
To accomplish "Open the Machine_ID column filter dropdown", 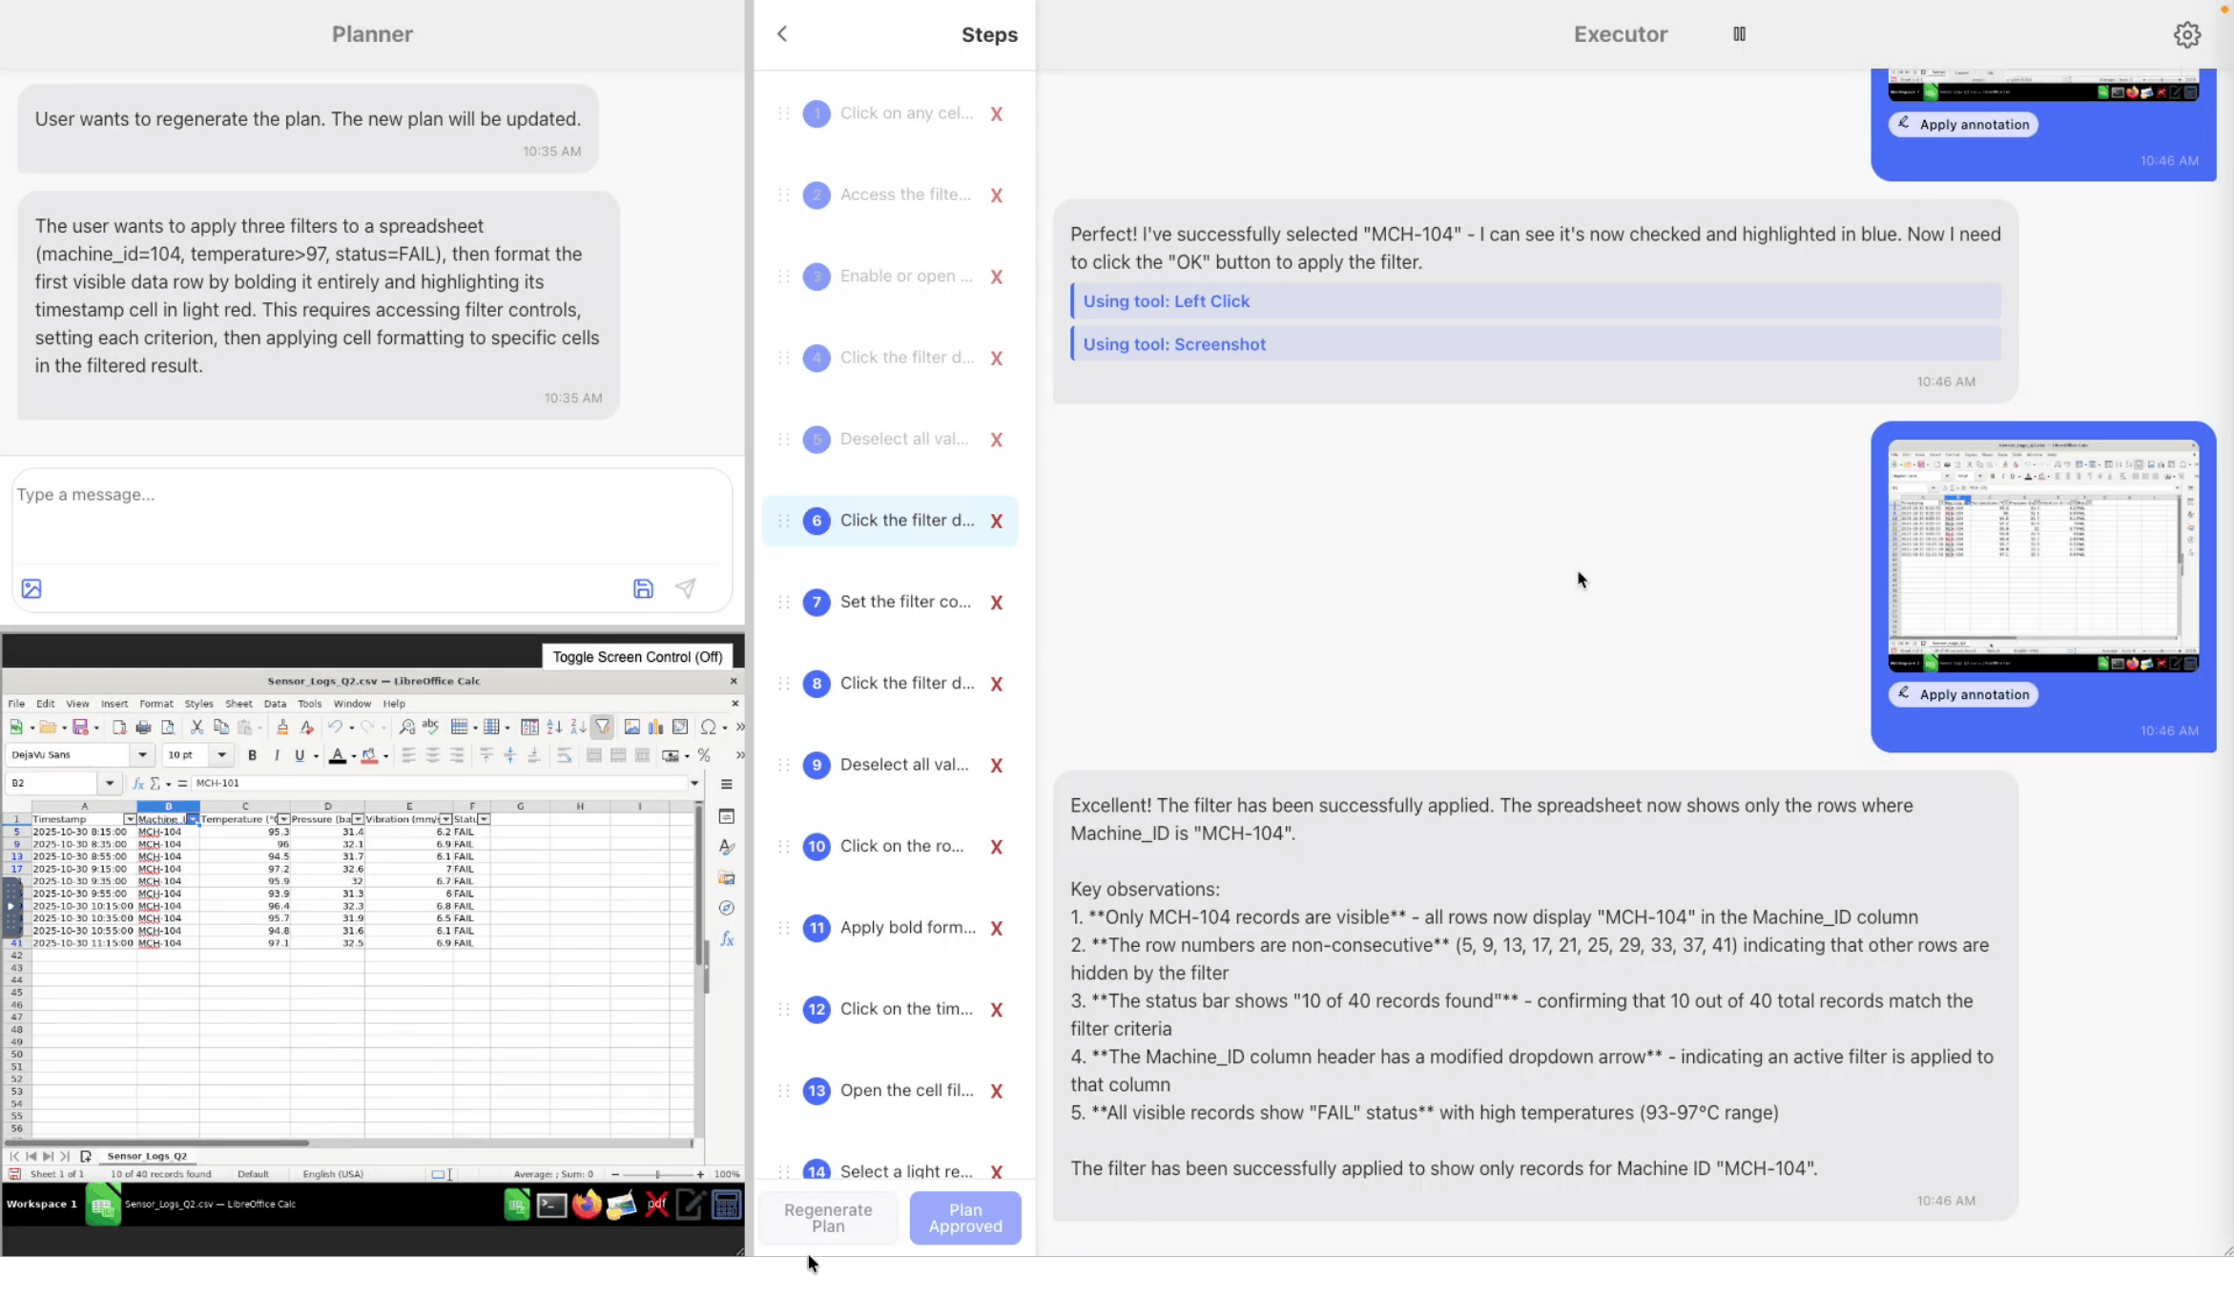I will (x=193, y=820).
